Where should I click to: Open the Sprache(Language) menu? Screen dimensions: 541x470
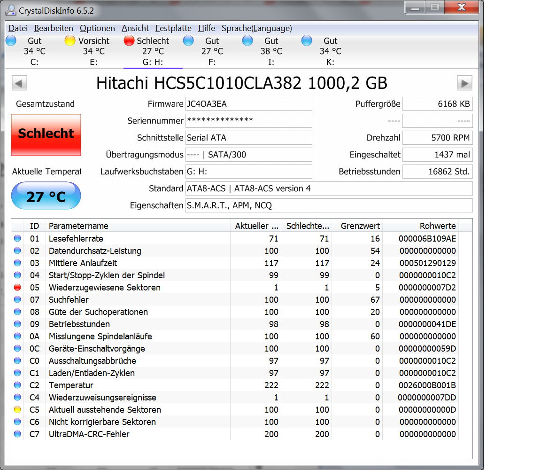coord(257,28)
